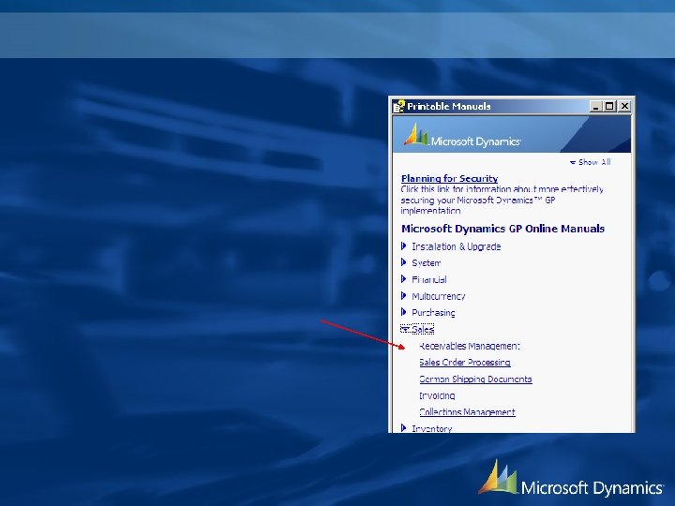Close the Printable Manuals window
Image resolution: width=675 pixels, height=506 pixels.
pos(624,106)
